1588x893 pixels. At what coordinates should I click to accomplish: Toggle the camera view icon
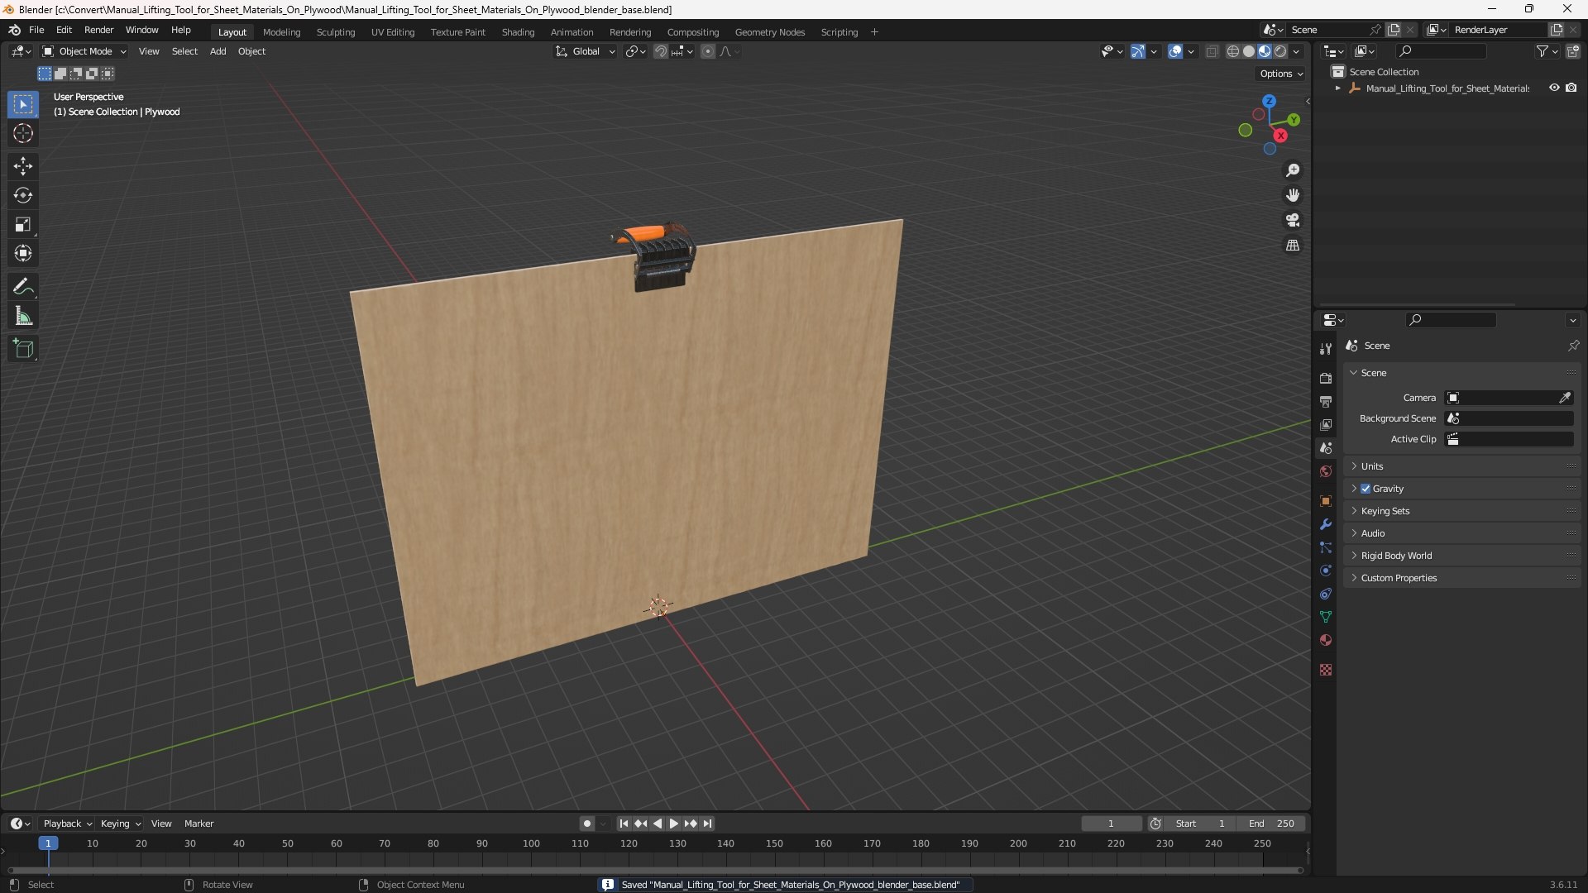(1293, 220)
